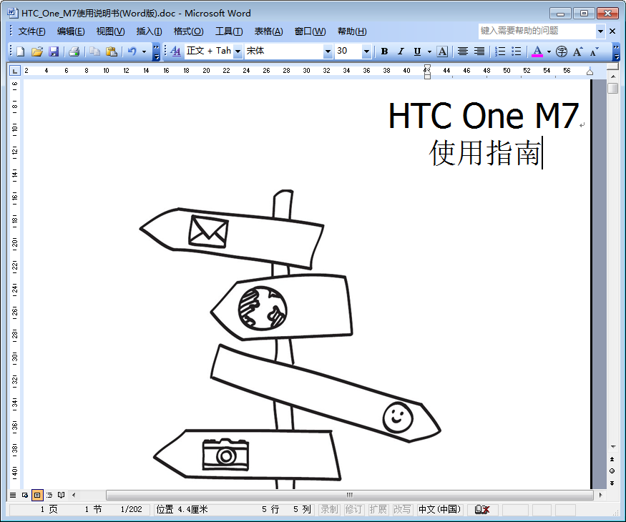Switch to Web Layout view icon
The width and height of the screenshot is (626, 522).
[25, 496]
